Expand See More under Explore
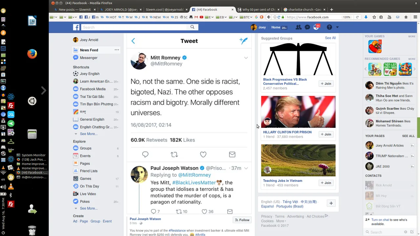 point(89,208)
